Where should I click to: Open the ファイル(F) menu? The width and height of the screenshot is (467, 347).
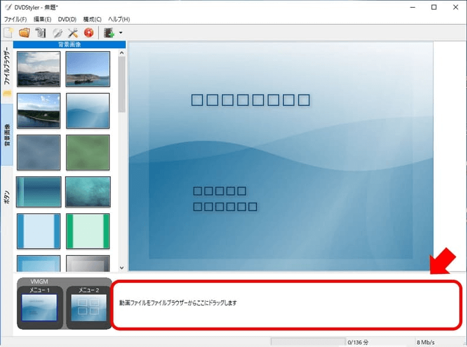click(15, 19)
